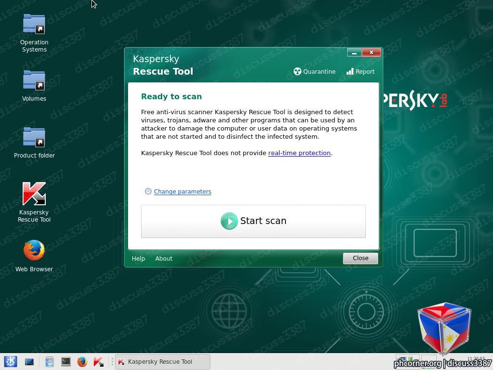Open Help in the Kaspersky footer
Screen dimensions: 493x370
point(138,258)
